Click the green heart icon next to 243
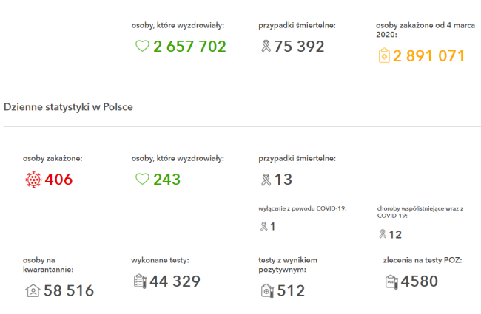This screenshot has width=481, height=314. (x=142, y=179)
